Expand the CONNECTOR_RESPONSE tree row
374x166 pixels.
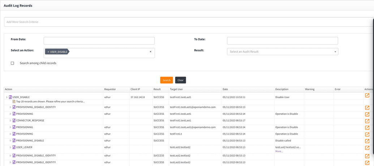coord(10,121)
